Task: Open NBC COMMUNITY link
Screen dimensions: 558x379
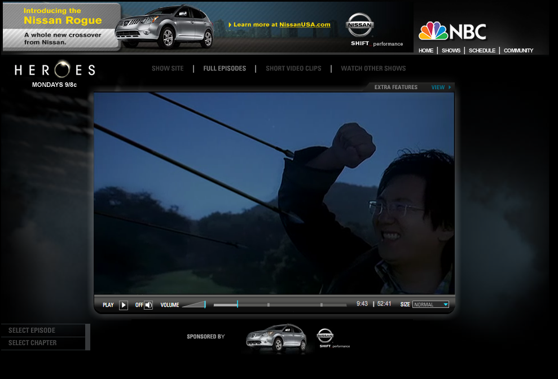Action: pyautogui.click(x=518, y=51)
